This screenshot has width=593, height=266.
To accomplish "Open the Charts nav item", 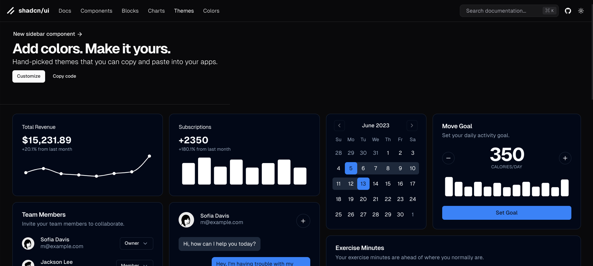I will tap(156, 11).
